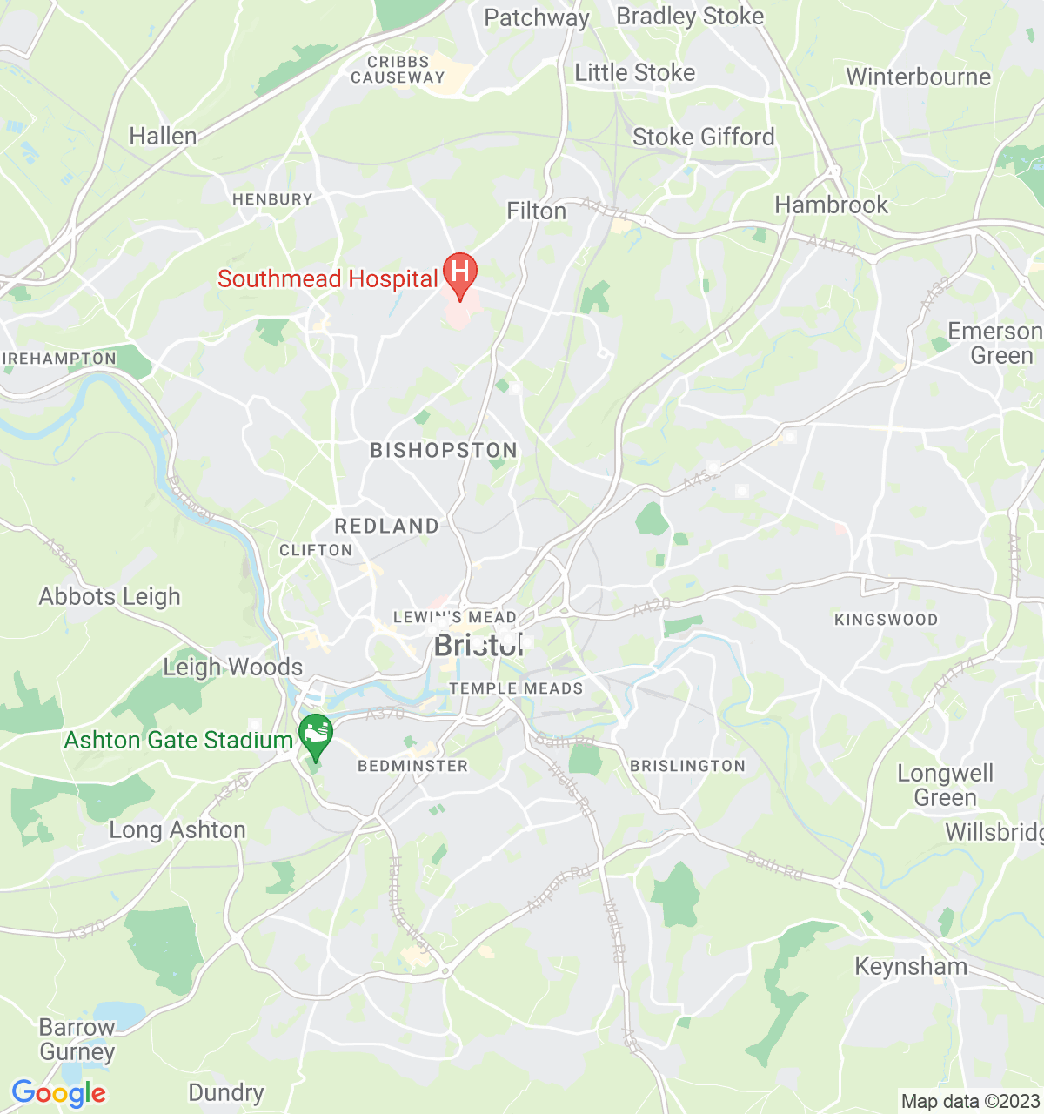Click the Stoke Gifford place name
The width and height of the screenshot is (1044, 1114).
coord(703,137)
